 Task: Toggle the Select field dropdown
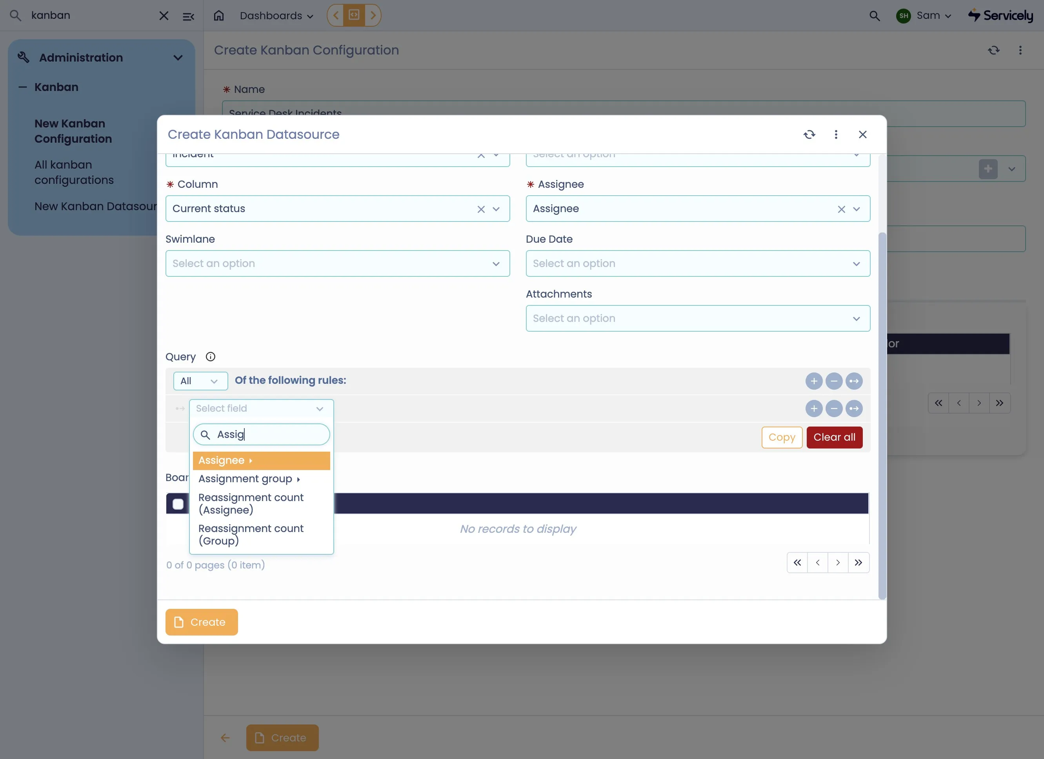click(x=261, y=408)
